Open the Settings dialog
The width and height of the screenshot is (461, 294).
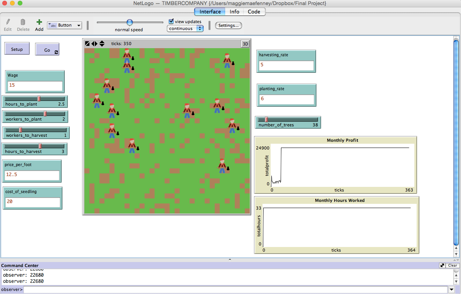click(x=229, y=25)
